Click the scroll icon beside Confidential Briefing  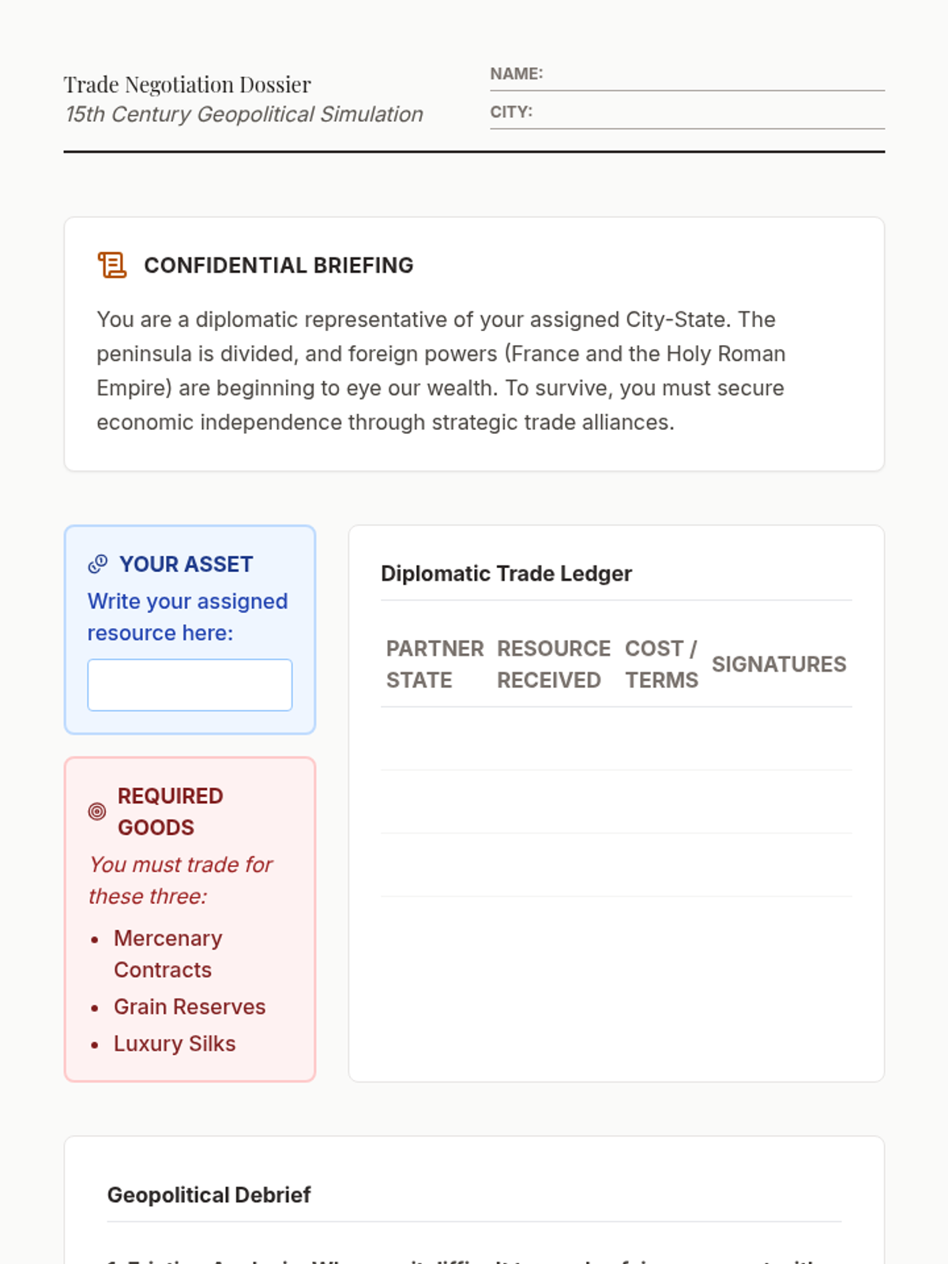pyautogui.click(x=111, y=265)
